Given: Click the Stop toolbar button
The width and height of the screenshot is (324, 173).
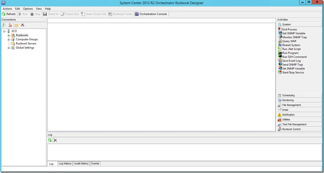Looking at the screenshot, I should tap(35, 14).
